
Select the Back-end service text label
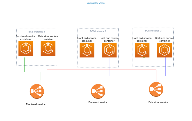click(98, 102)
